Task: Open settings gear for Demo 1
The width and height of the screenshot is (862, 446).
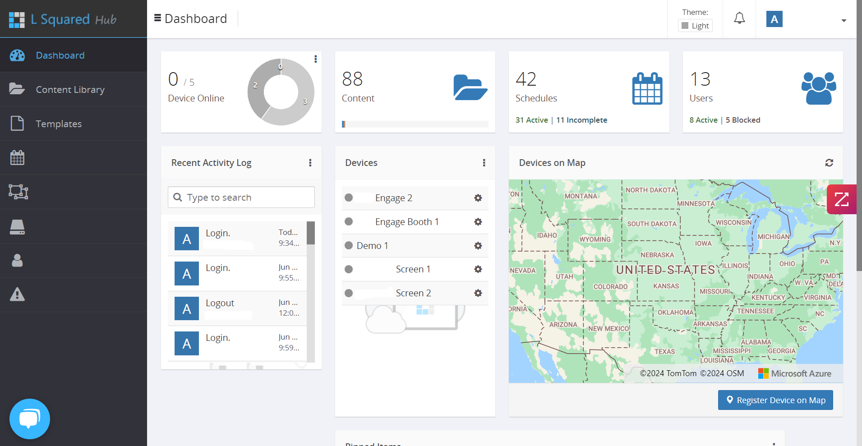Action: click(x=478, y=246)
